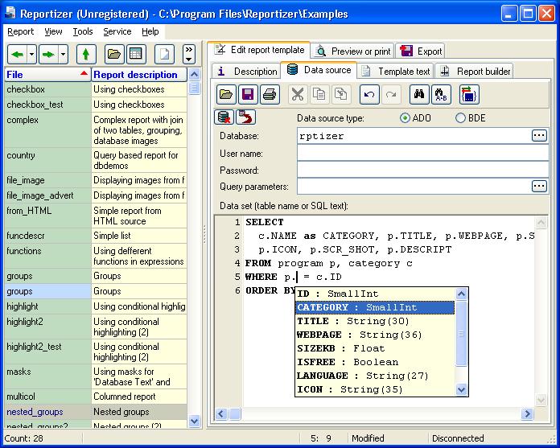Open the forward arrow history dropdown
Screen dimensions: 560x448
(64, 55)
